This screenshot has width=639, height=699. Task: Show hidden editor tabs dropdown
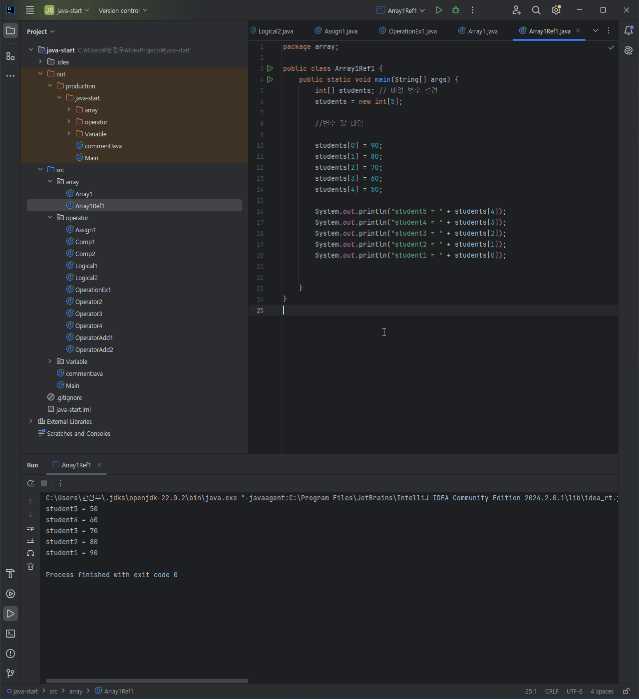596,30
